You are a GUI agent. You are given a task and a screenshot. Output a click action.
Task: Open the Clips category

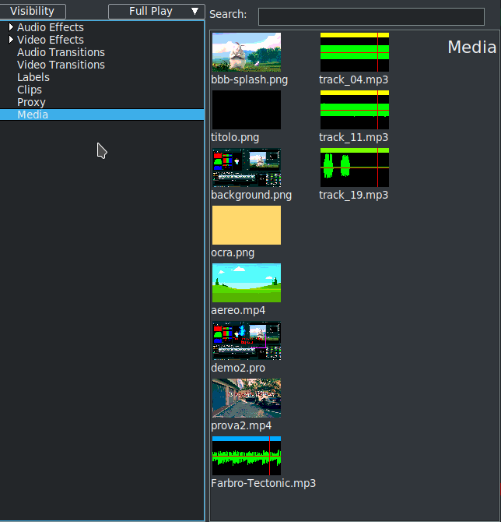pos(30,90)
